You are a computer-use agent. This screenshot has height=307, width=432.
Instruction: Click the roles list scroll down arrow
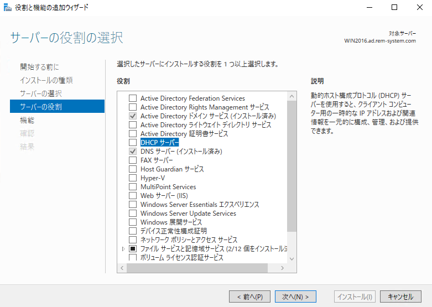(x=292, y=259)
